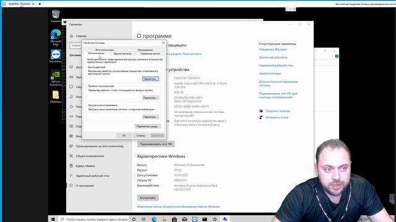Open Проецирование на этот компьютер
The height and width of the screenshot is (222, 396).
[99, 146]
